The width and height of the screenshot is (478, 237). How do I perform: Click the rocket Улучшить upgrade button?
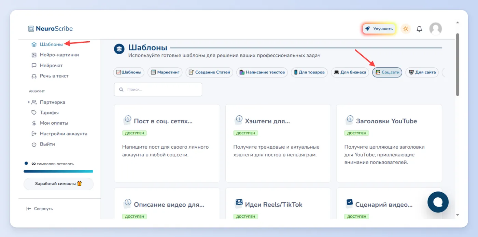[x=379, y=29]
